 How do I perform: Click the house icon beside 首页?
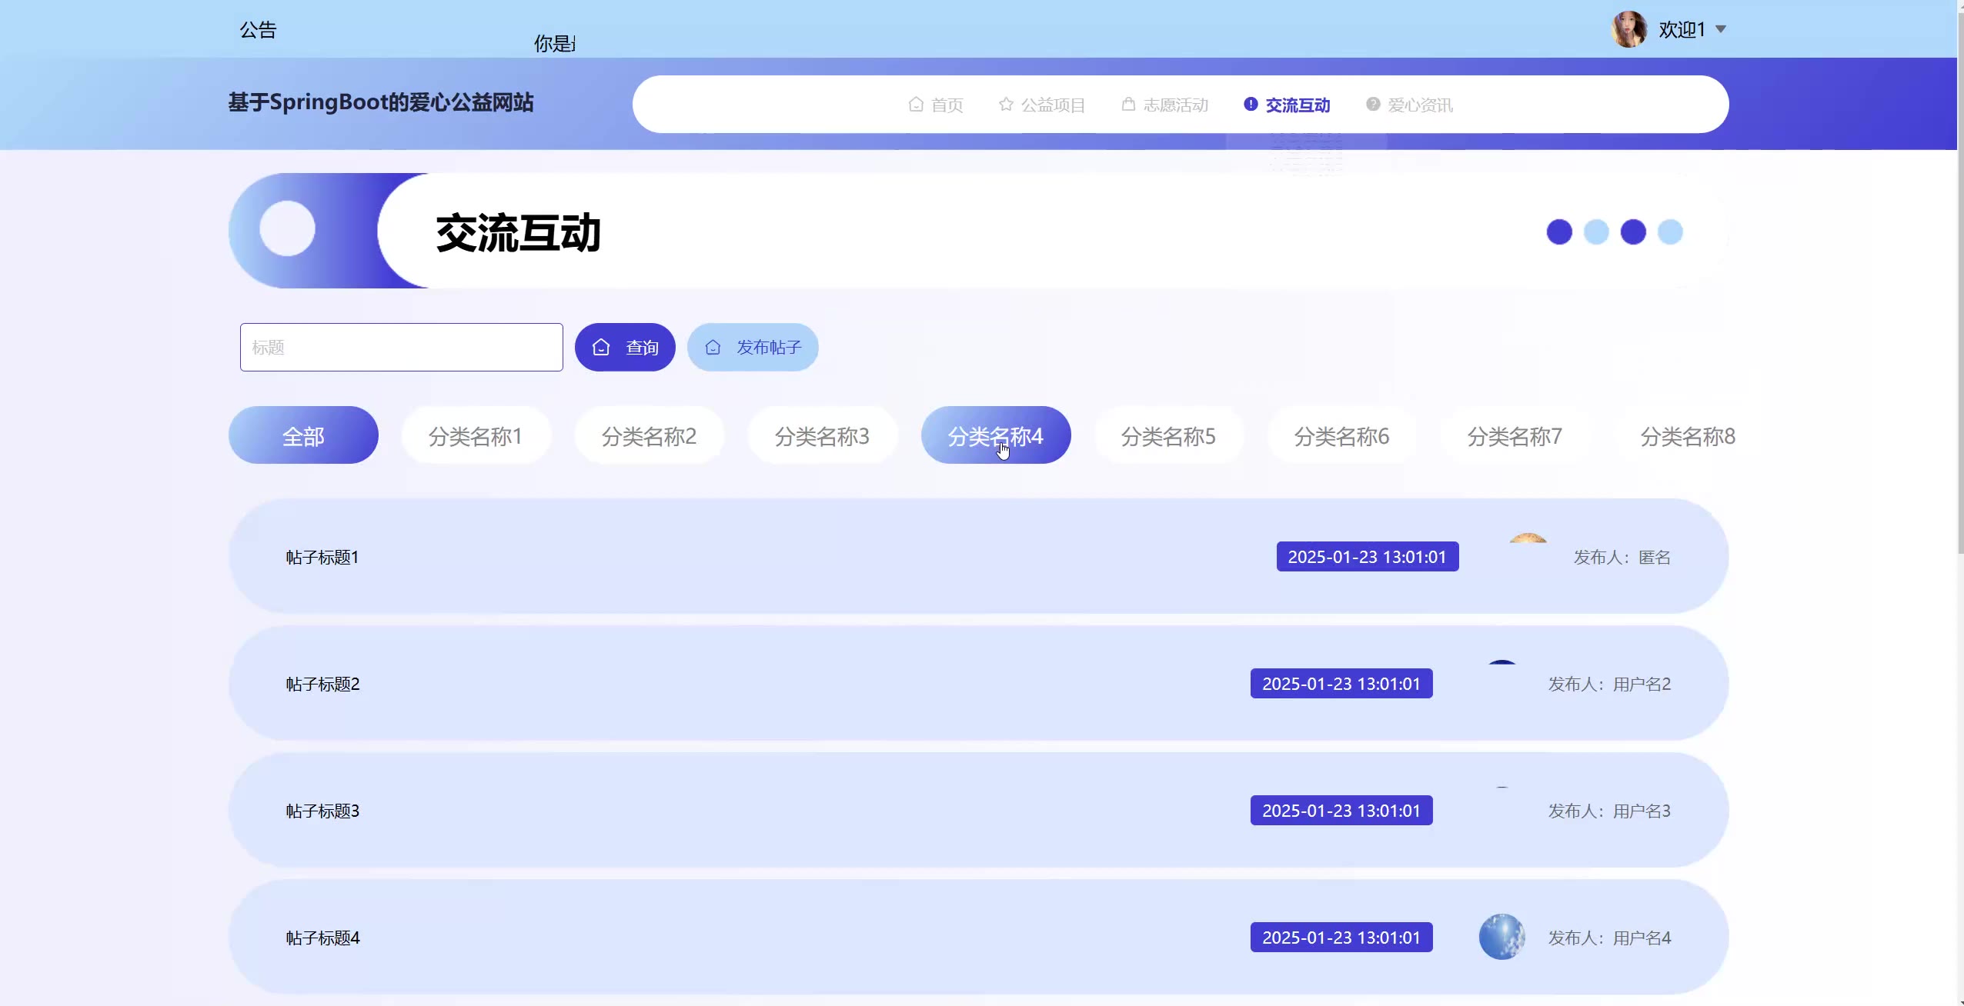tap(916, 105)
